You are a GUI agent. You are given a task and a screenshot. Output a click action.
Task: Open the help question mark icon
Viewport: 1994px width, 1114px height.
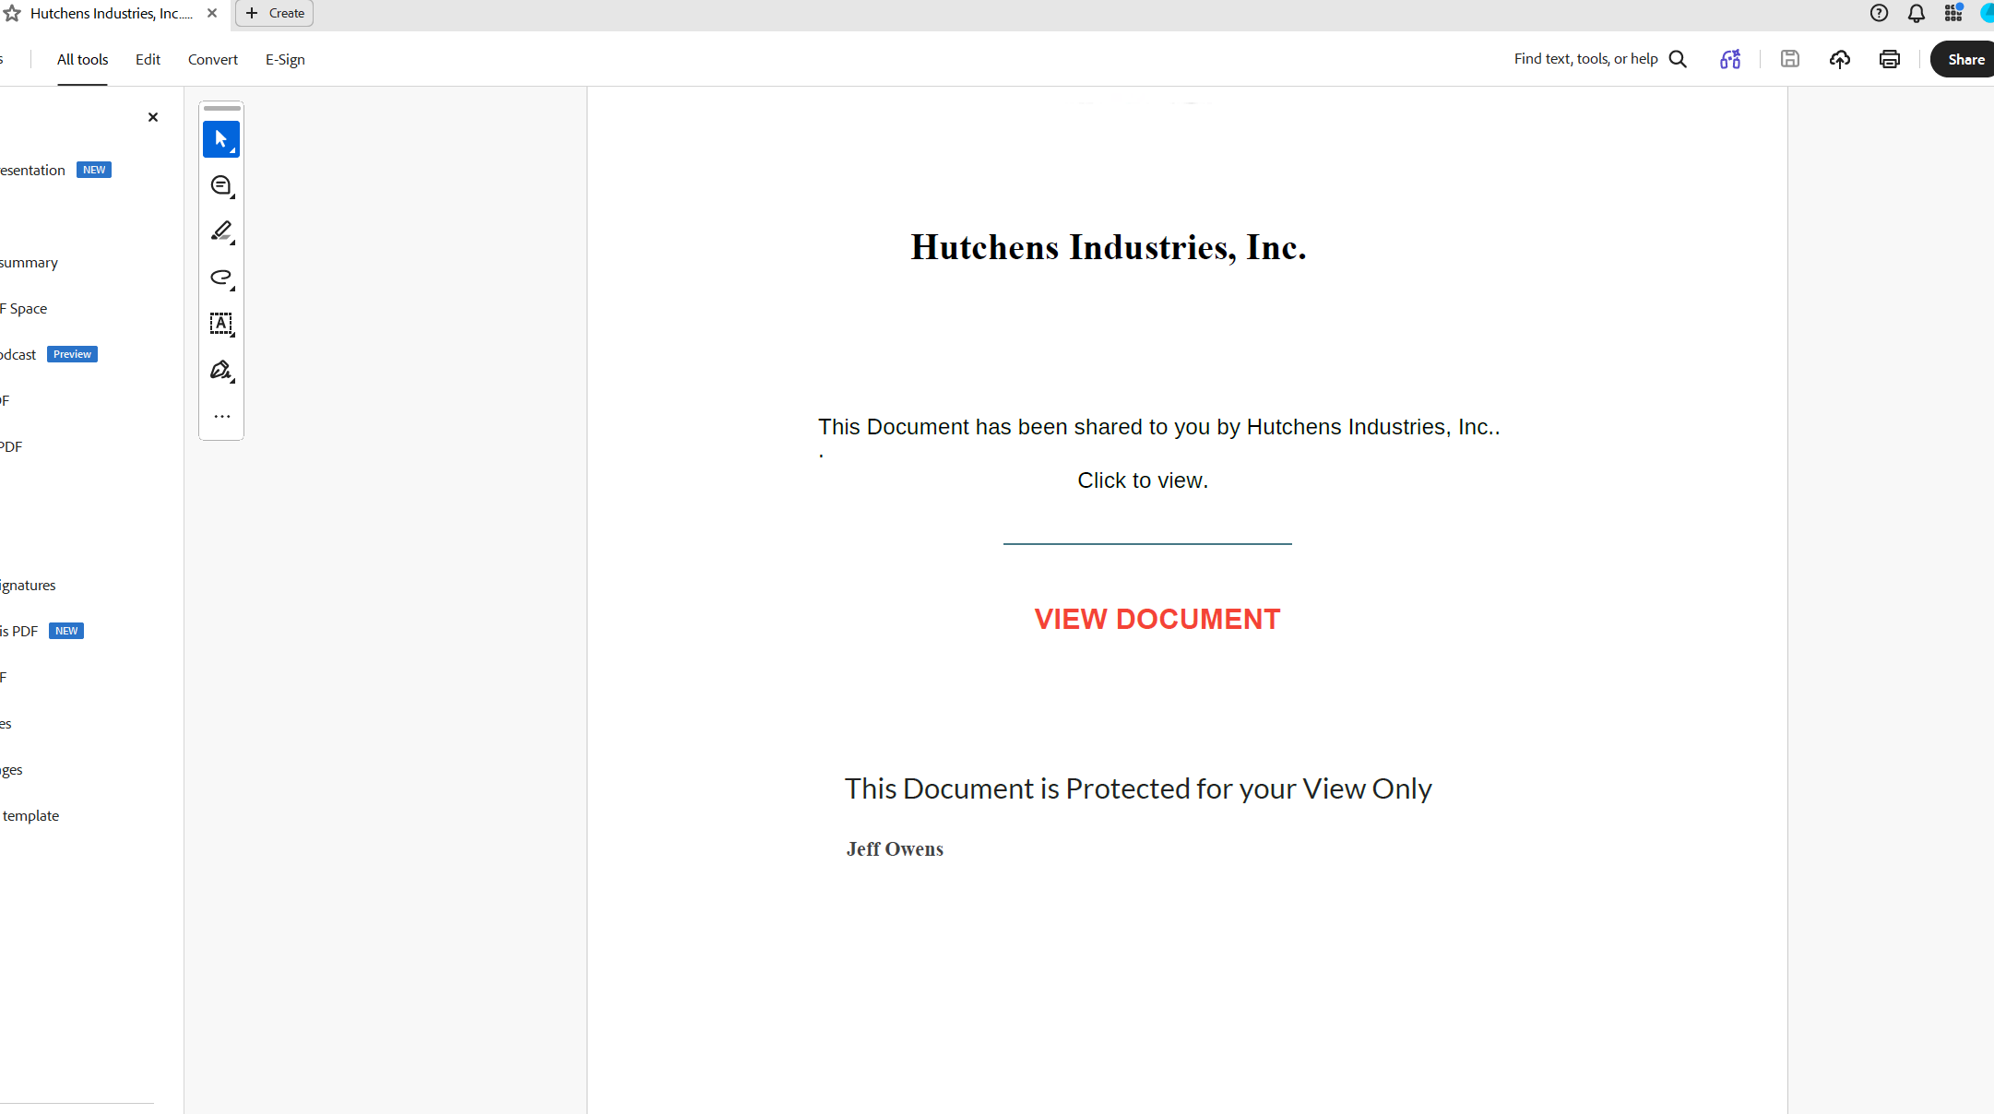point(1879,13)
